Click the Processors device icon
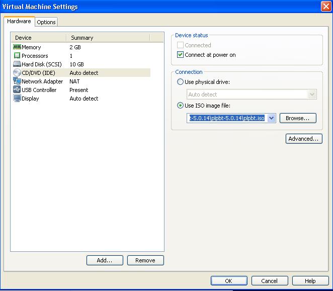Viewport: 333px width, 291px height. point(17,56)
